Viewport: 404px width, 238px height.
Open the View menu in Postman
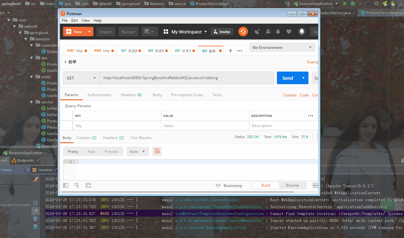[86, 20]
